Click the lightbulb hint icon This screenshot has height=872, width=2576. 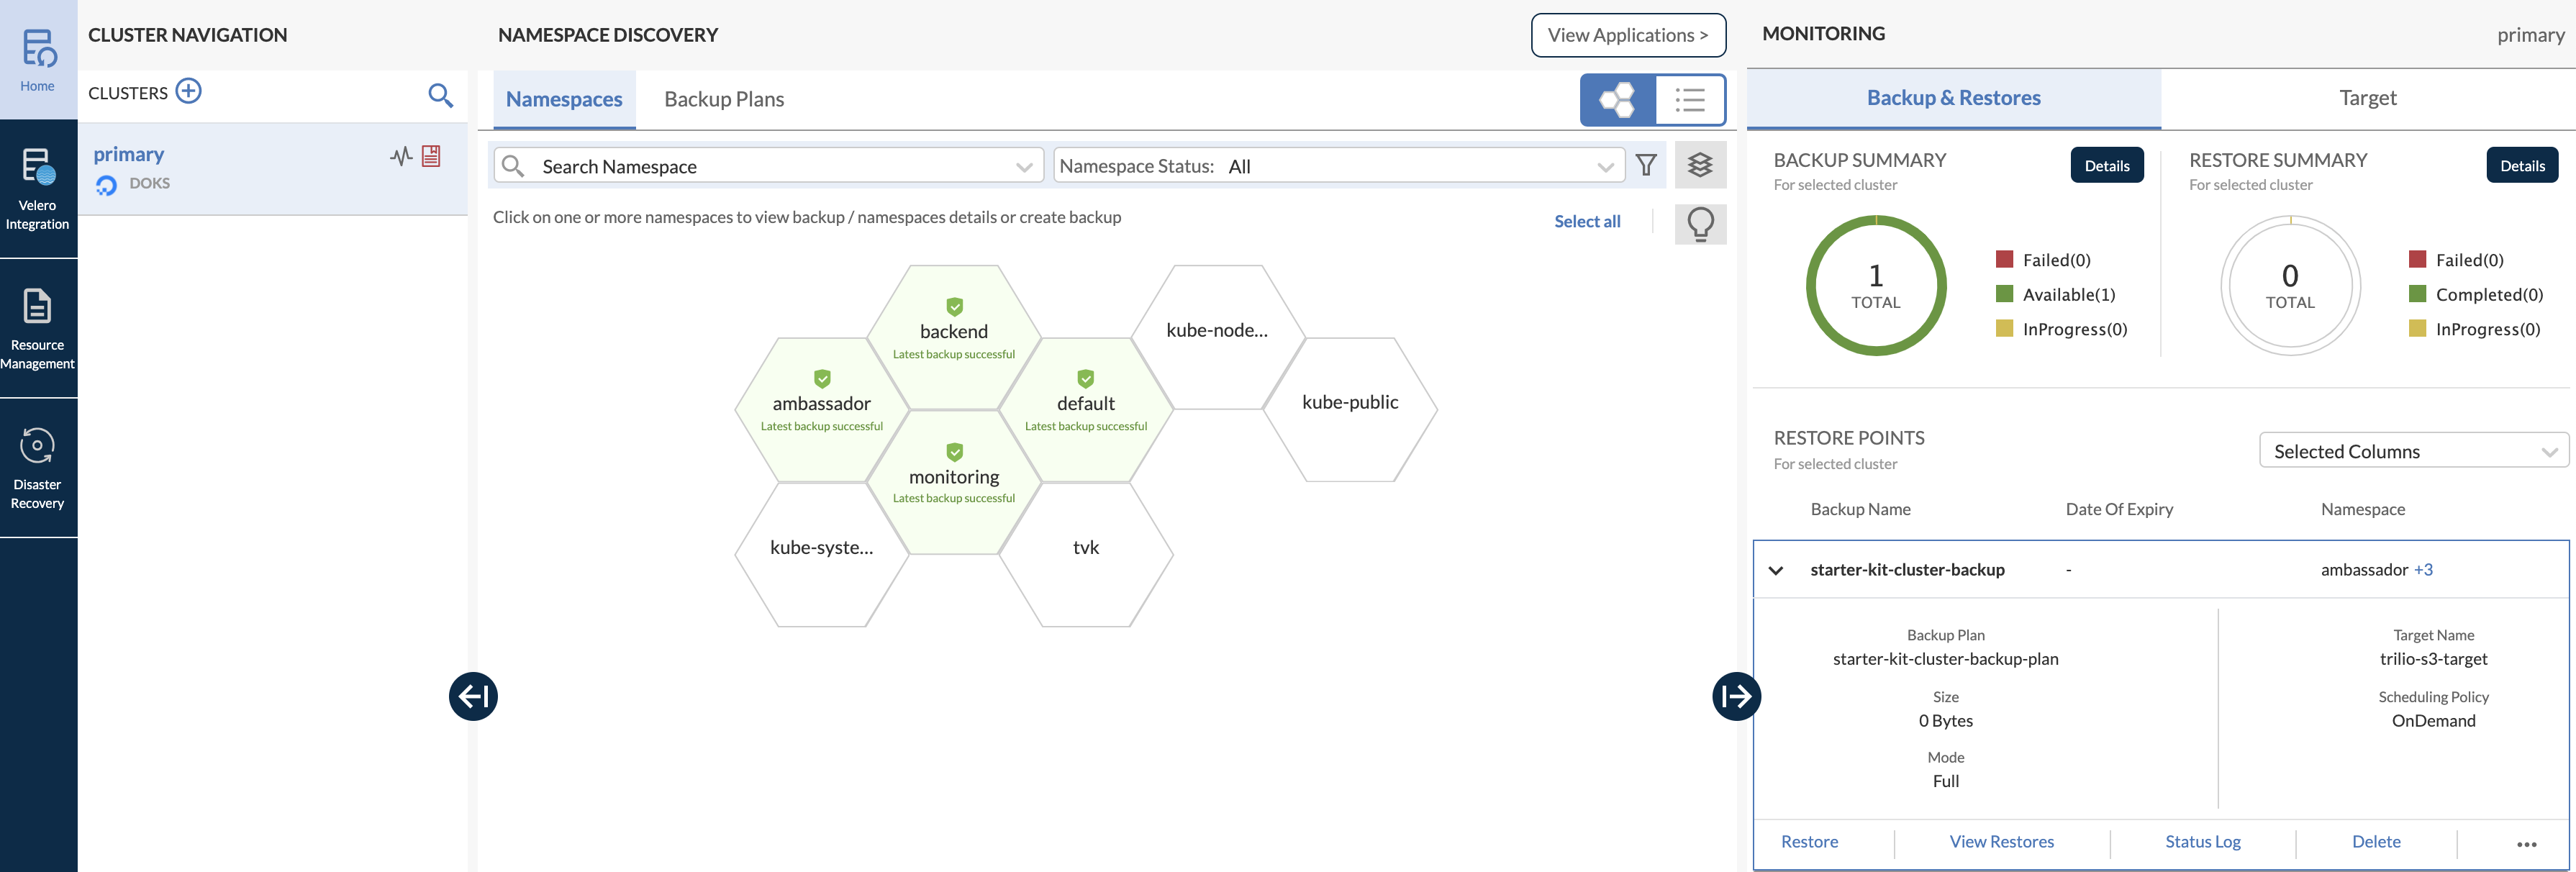pos(1700,223)
